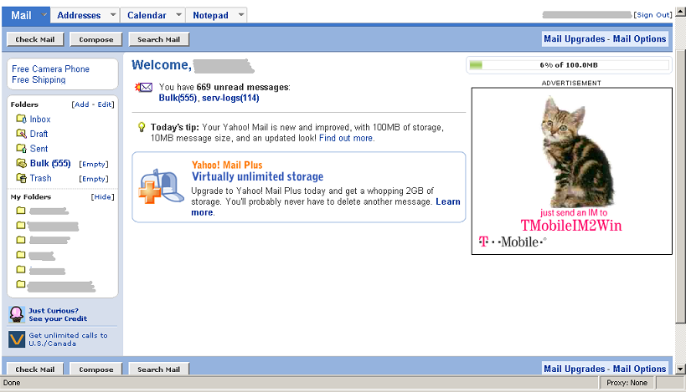Open the top Mail Upgrades link

click(574, 38)
